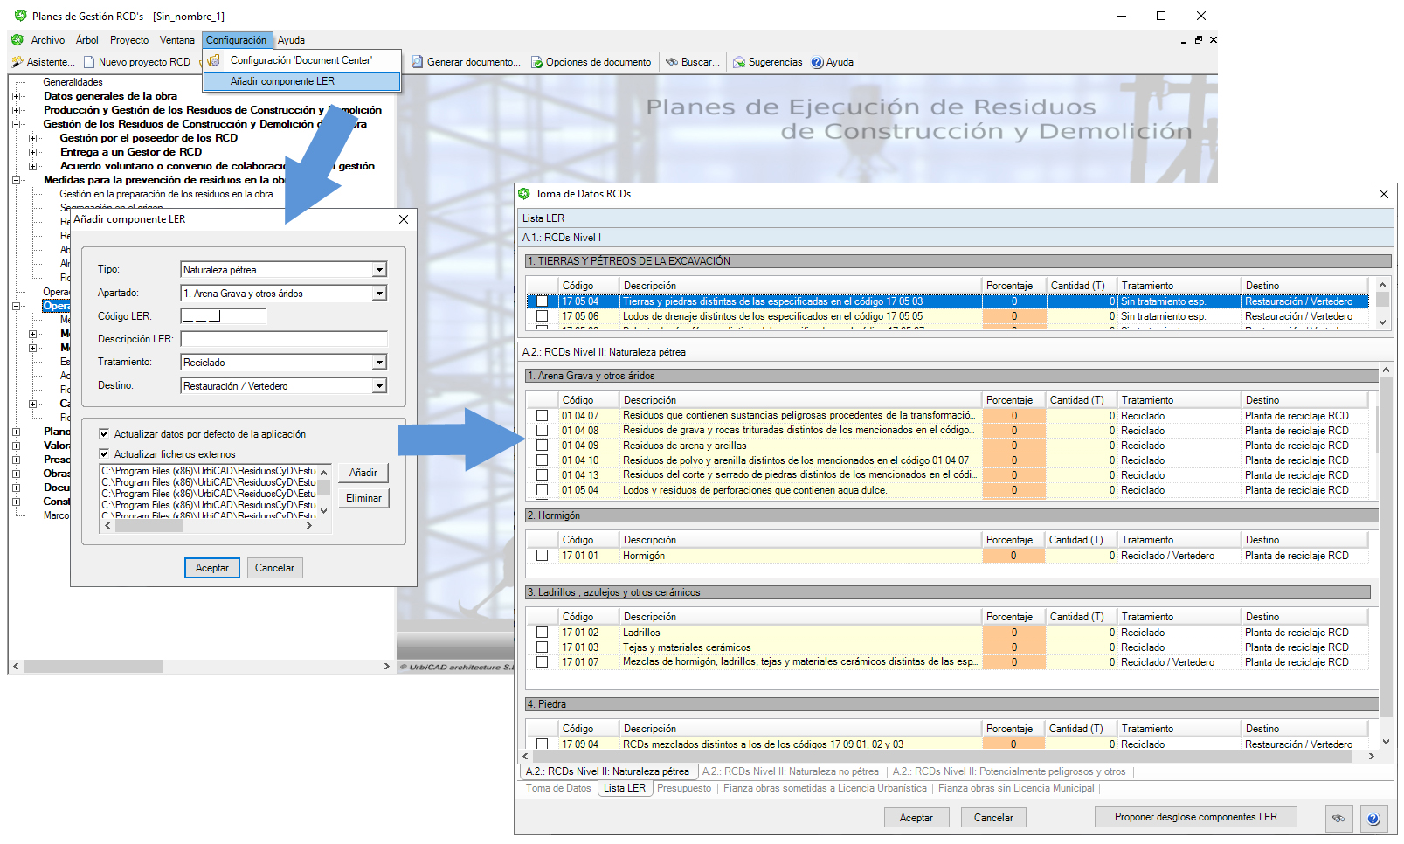Click the Descripción LER input field
The height and width of the screenshot is (844, 1404).
(284, 339)
